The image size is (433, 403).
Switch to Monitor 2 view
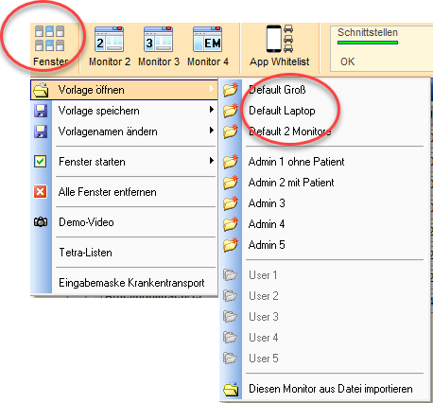110,46
